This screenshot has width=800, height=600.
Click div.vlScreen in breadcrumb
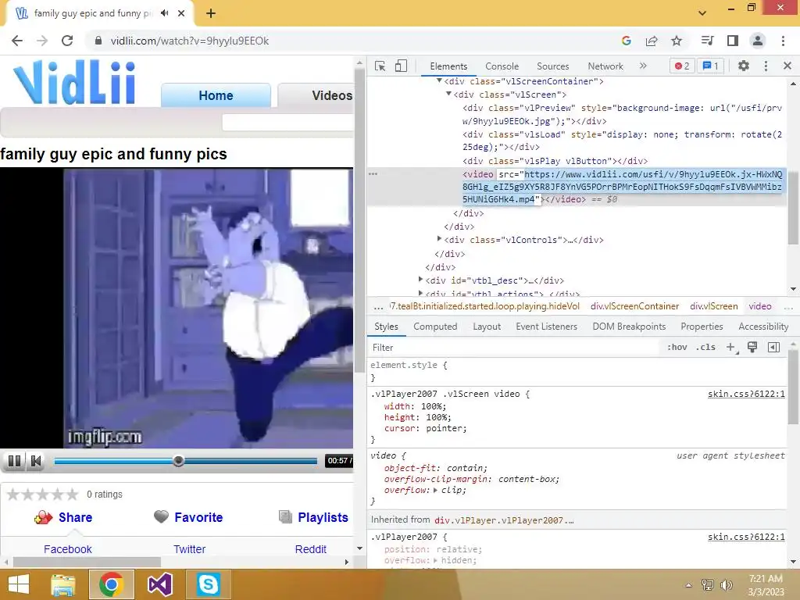pyautogui.click(x=714, y=306)
